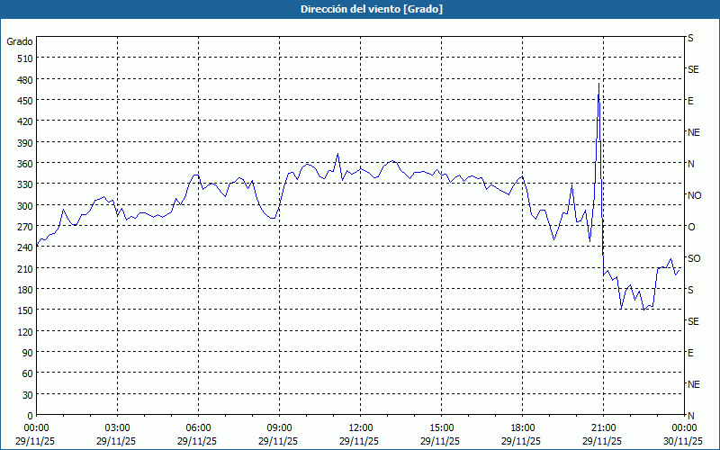Click the highest spike of the wind line
The width and height of the screenshot is (720, 450).
point(599,84)
